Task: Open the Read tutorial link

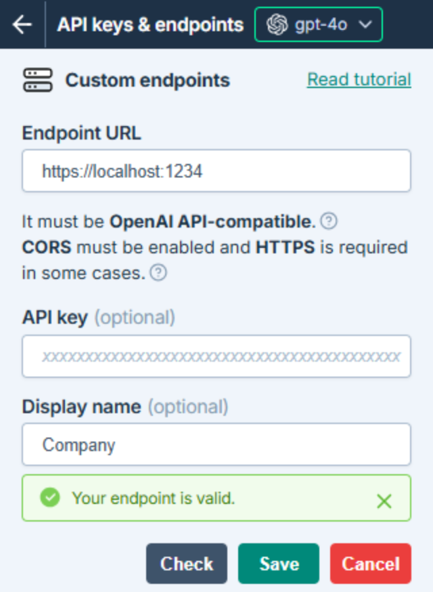Action: click(x=359, y=79)
